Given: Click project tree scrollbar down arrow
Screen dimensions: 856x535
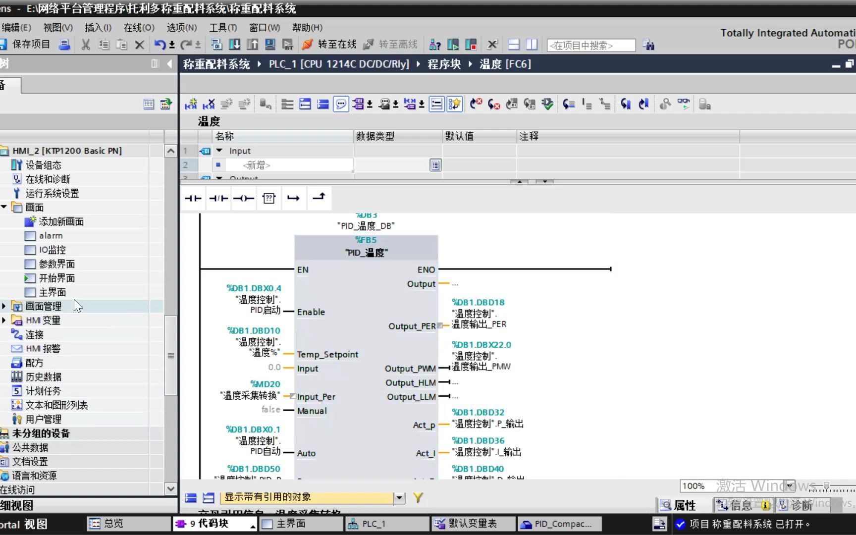Looking at the screenshot, I should pyautogui.click(x=170, y=488).
